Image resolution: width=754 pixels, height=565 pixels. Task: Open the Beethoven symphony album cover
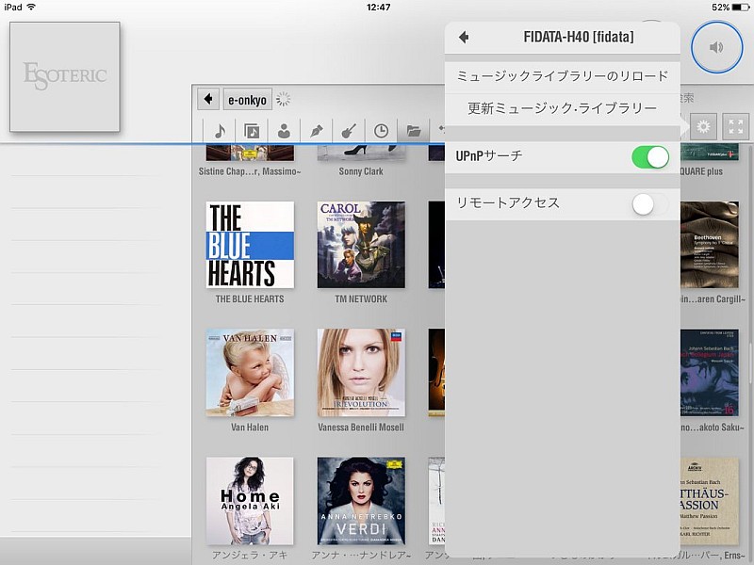point(710,245)
